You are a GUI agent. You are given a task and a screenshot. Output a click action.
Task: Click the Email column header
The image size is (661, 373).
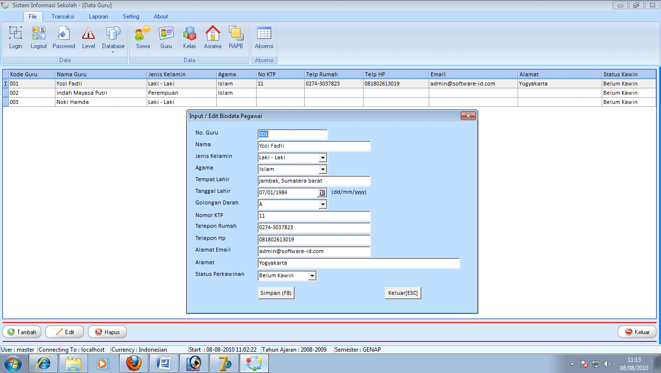pos(473,74)
